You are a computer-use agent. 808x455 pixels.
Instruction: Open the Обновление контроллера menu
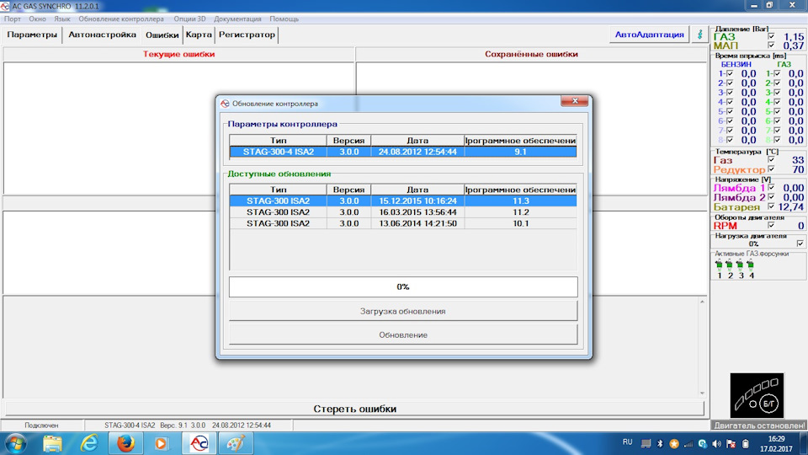click(121, 19)
